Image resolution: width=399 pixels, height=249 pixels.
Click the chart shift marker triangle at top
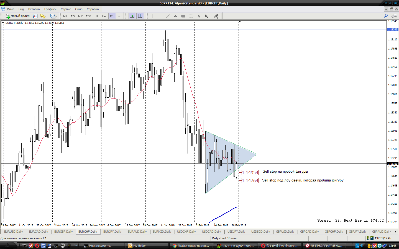240,21
